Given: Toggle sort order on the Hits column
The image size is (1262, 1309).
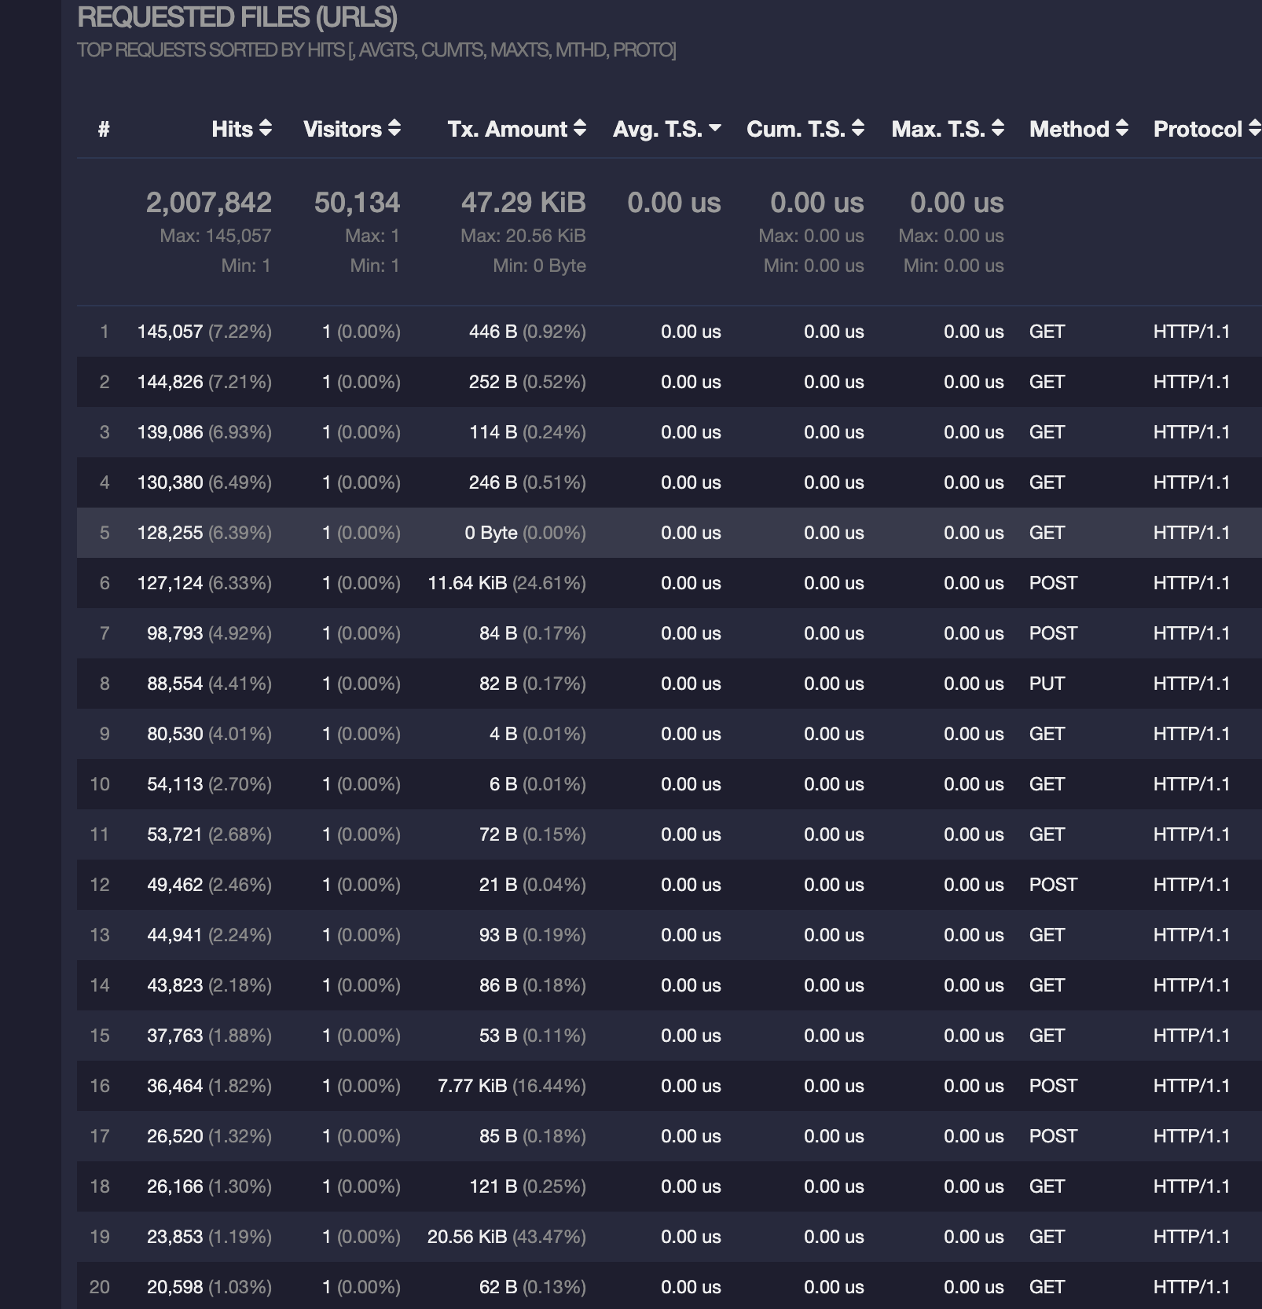Looking at the screenshot, I should [266, 129].
